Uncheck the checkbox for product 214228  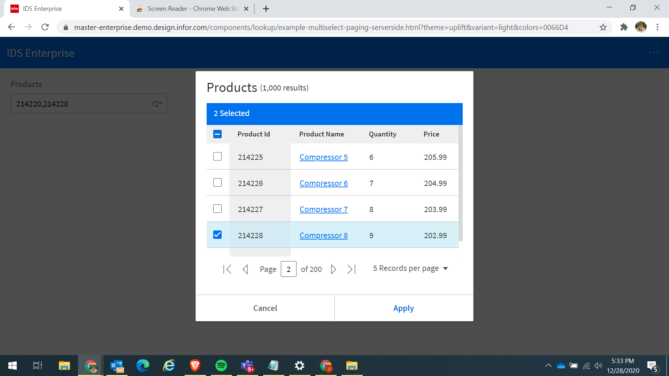click(x=217, y=235)
